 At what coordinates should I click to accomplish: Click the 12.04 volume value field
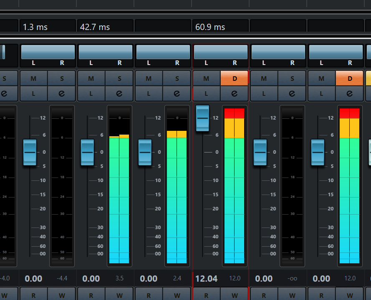click(x=206, y=278)
